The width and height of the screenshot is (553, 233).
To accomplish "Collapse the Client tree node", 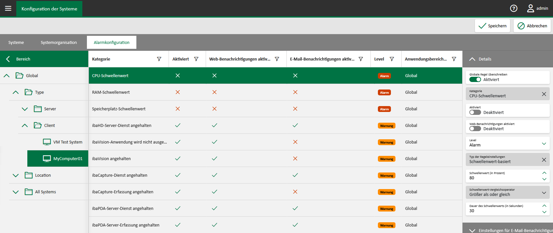I will tap(25, 125).
